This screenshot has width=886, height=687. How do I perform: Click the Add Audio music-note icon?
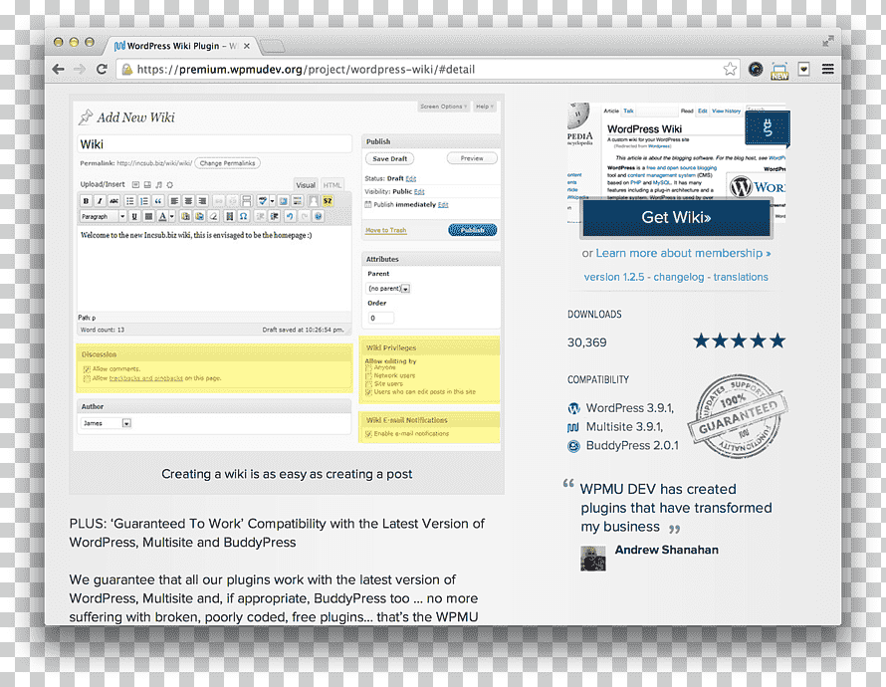point(158,185)
